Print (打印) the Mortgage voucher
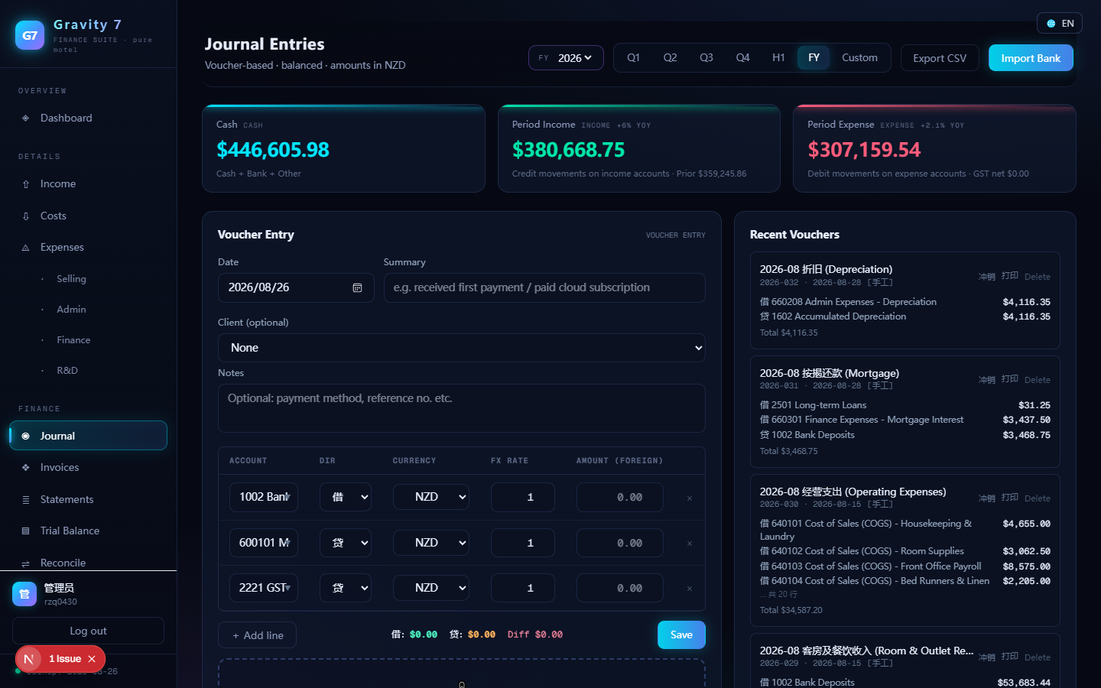This screenshot has width=1101, height=688. click(1010, 379)
